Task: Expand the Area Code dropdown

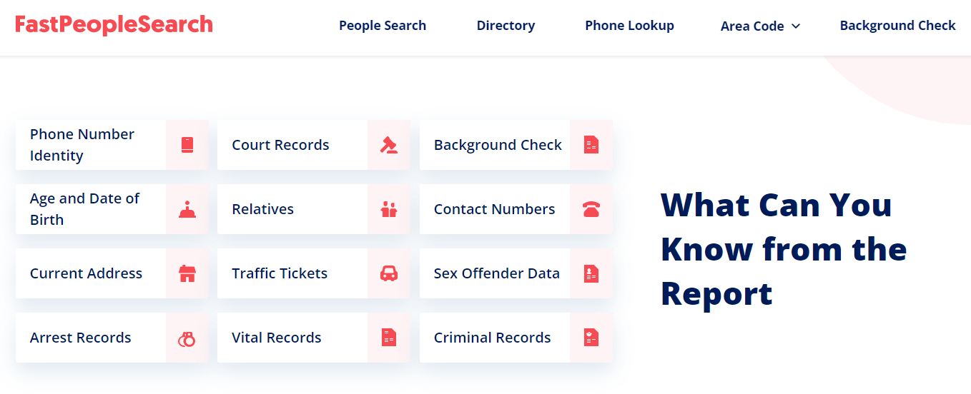Action: coord(760,26)
